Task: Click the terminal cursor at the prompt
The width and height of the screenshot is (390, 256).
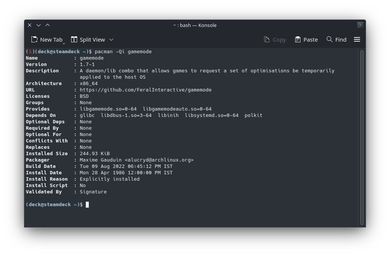Action: pyautogui.click(x=87, y=205)
